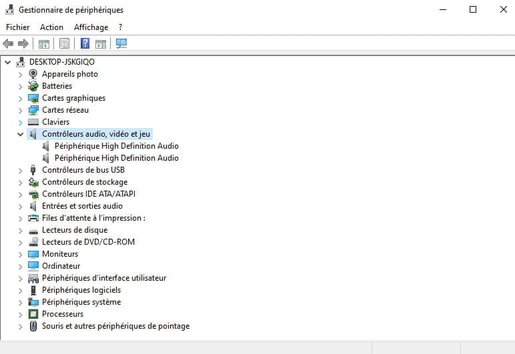Open the Affichage menu

pos(91,27)
